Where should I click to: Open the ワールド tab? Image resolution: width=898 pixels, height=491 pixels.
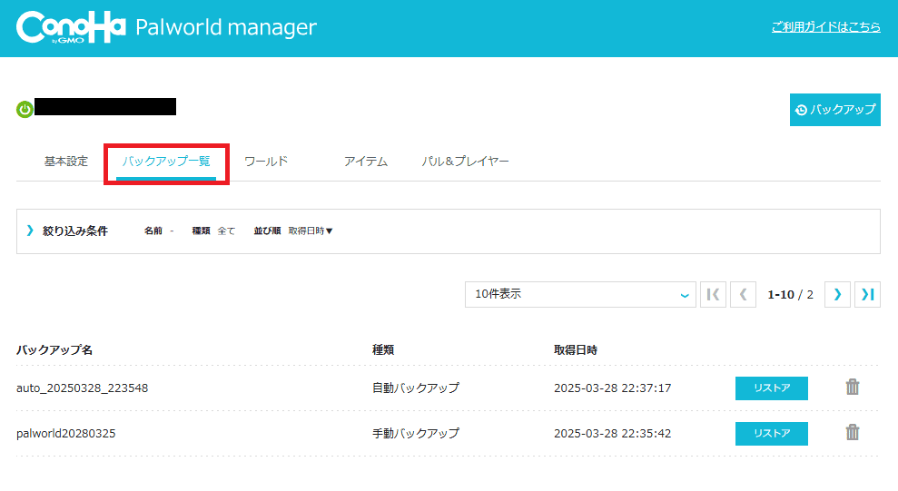[266, 162]
